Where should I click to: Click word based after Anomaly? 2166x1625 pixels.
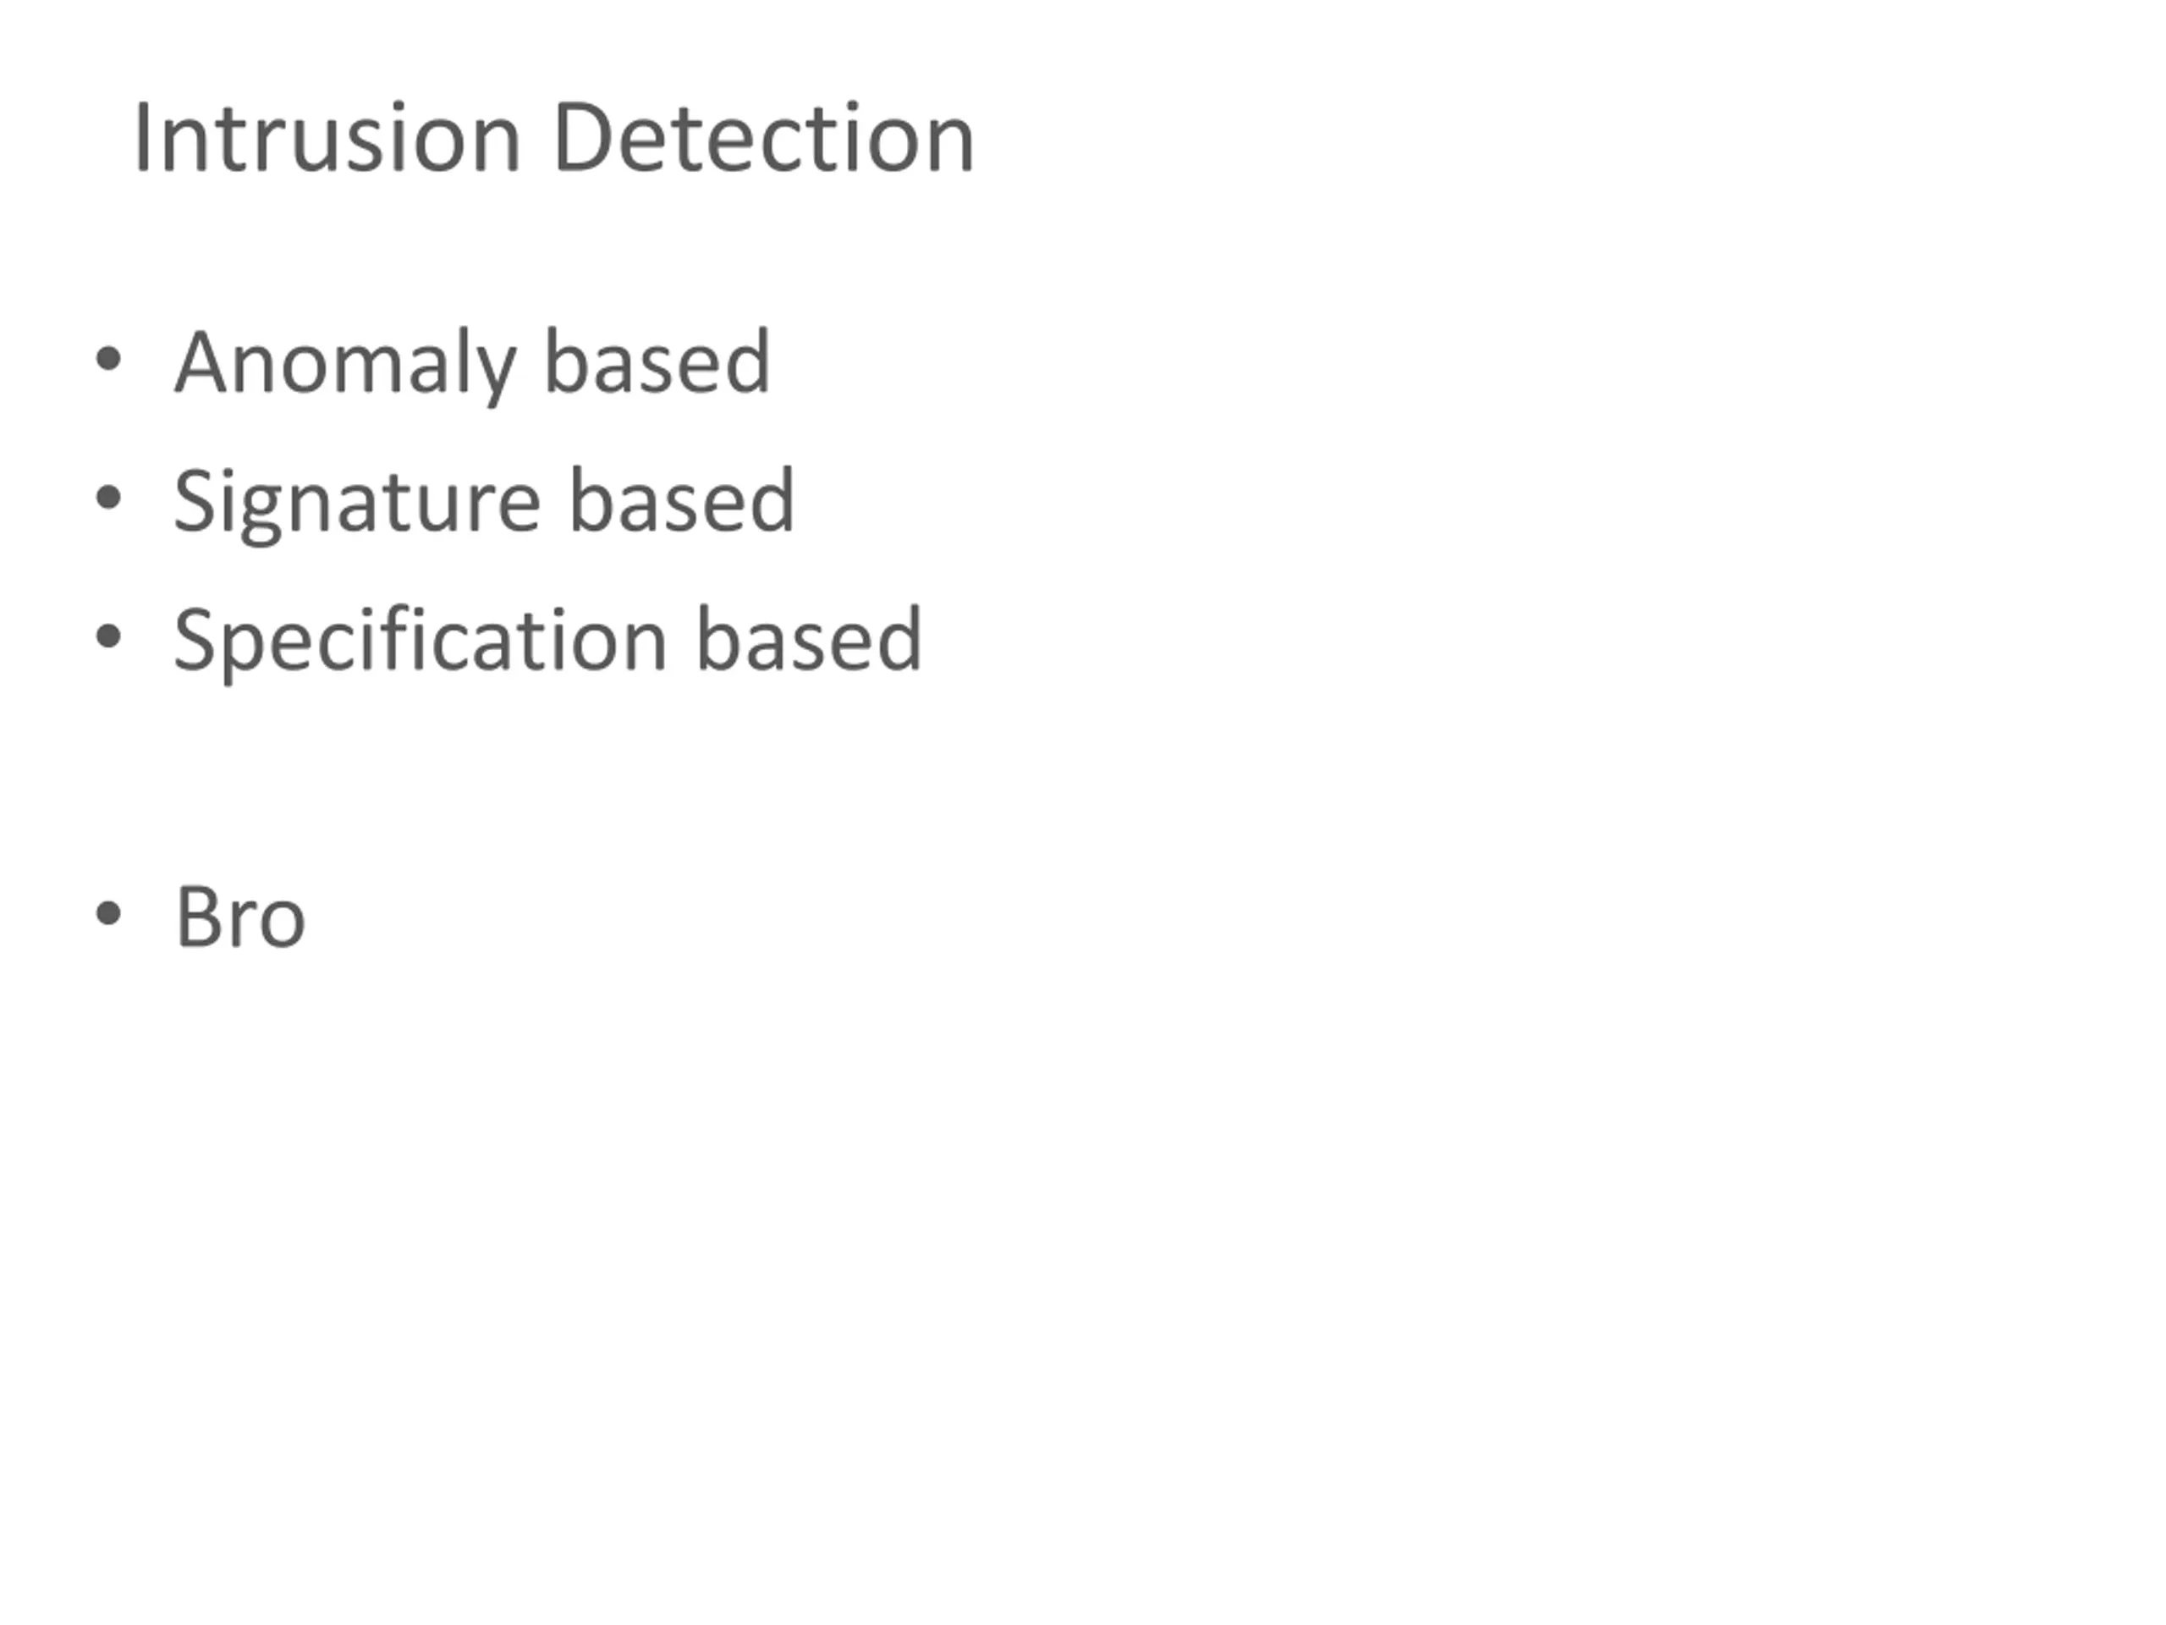point(658,361)
